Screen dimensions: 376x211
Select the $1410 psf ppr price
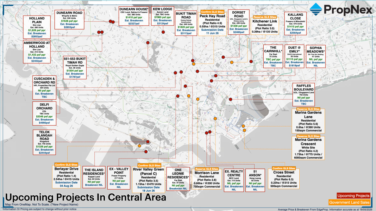134,17
